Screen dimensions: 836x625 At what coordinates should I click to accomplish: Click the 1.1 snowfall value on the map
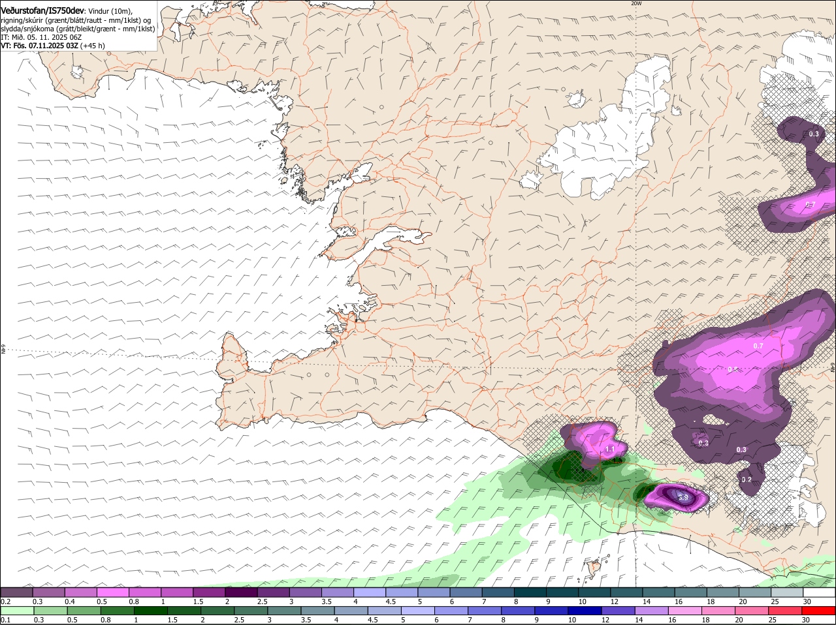[611, 450]
